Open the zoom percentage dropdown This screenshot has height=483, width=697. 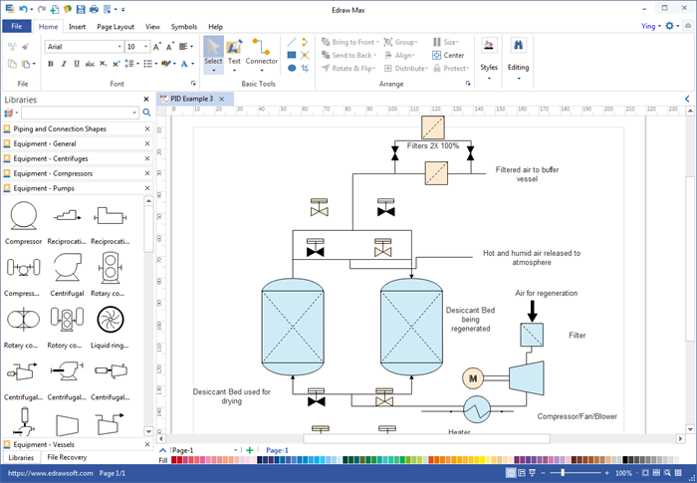[639, 473]
